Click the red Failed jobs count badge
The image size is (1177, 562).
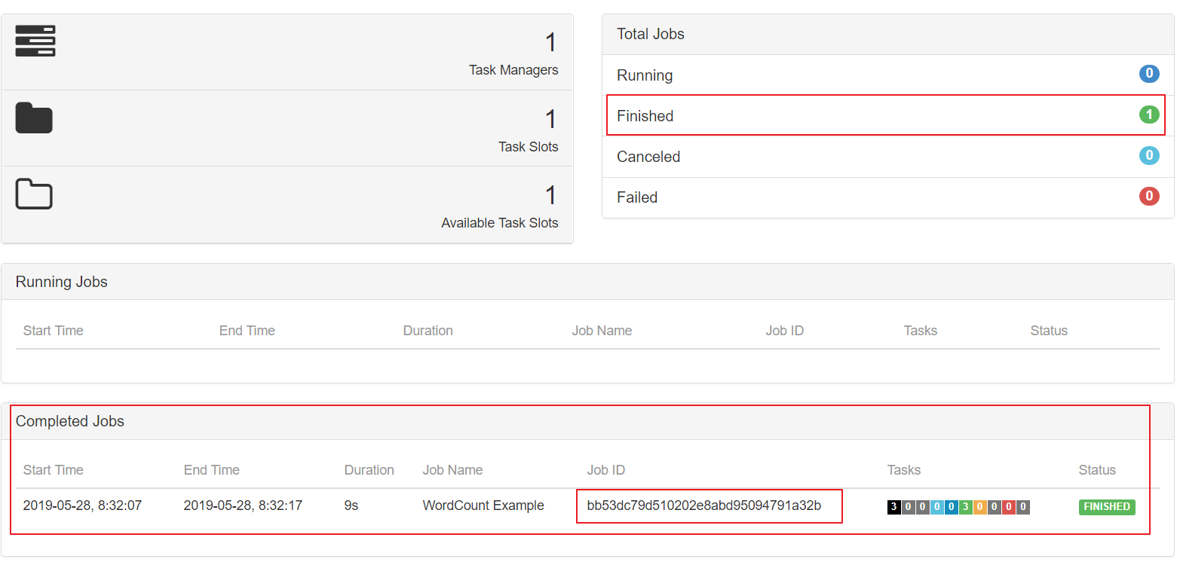coord(1148,197)
